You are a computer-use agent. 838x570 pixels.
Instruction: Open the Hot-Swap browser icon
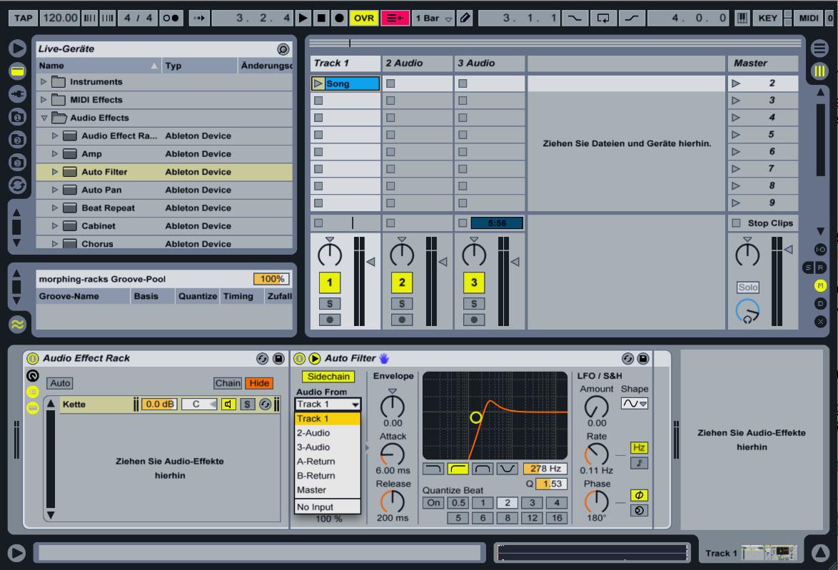coord(17,185)
